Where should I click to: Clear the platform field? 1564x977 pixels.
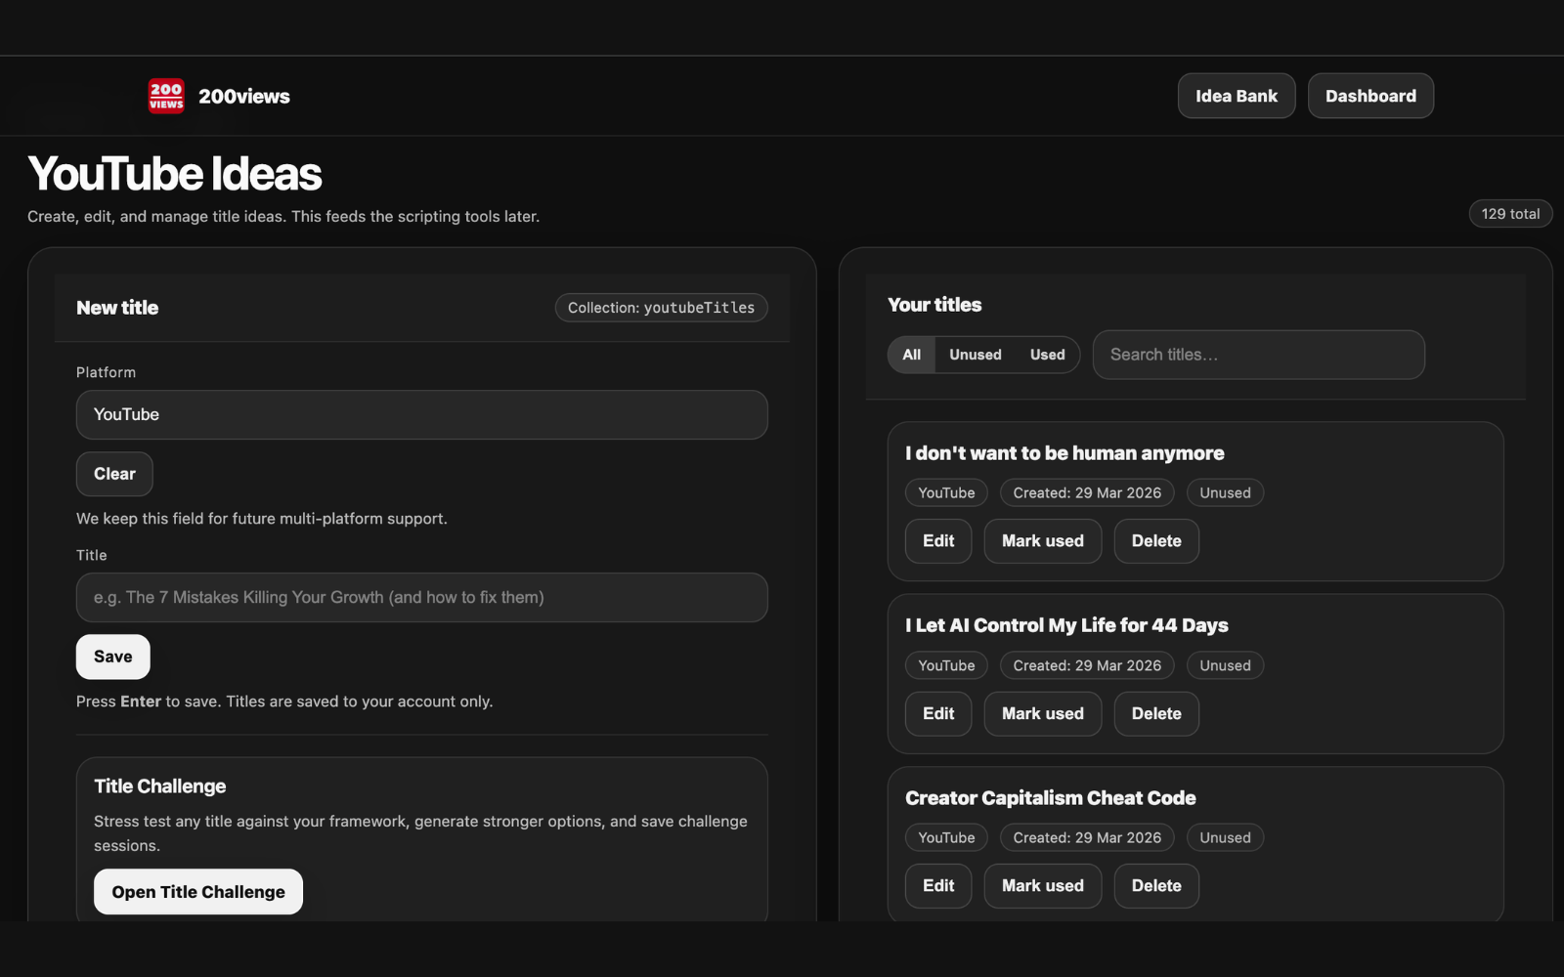pos(113,474)
